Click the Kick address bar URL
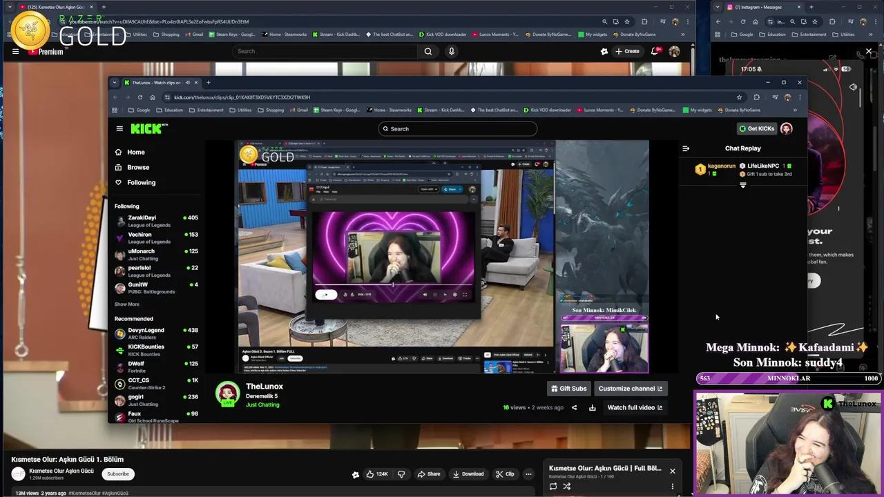The height and width of the screenshot is (497, 884). tap(242, 97)
